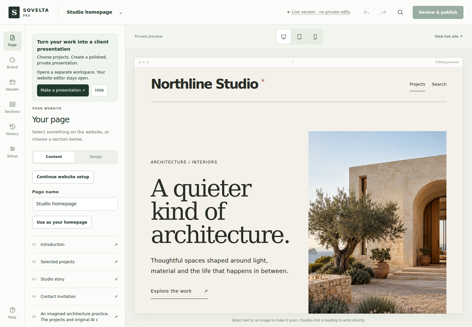Open Help from the sidebar
Viewport: 472px width, 327px height.
click(x=12, y=313)
